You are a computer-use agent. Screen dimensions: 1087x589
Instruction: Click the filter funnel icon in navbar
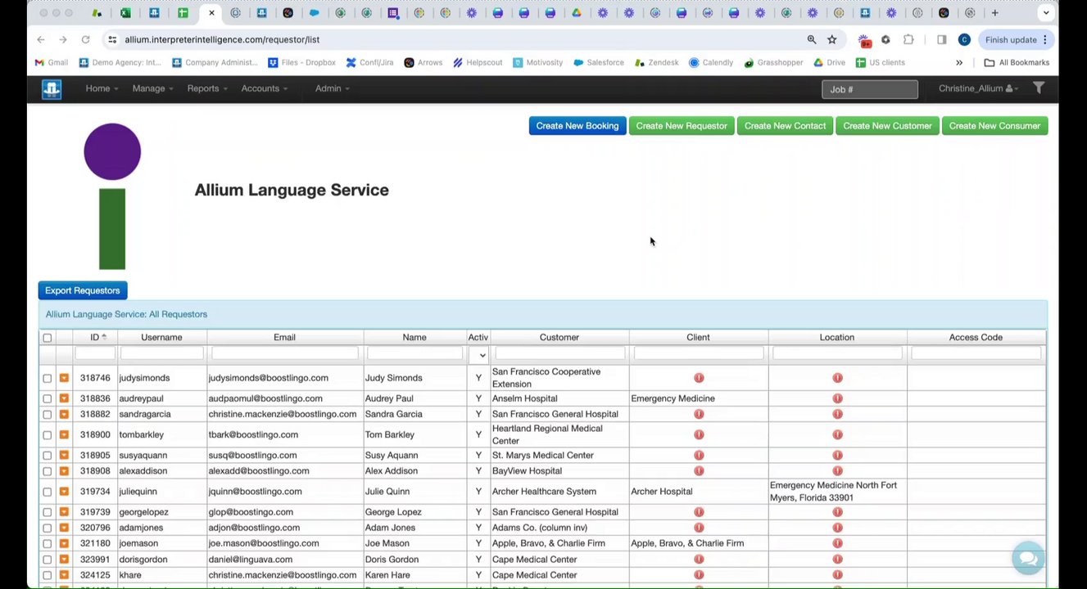pyautogui.click(x=1038, y=88)
